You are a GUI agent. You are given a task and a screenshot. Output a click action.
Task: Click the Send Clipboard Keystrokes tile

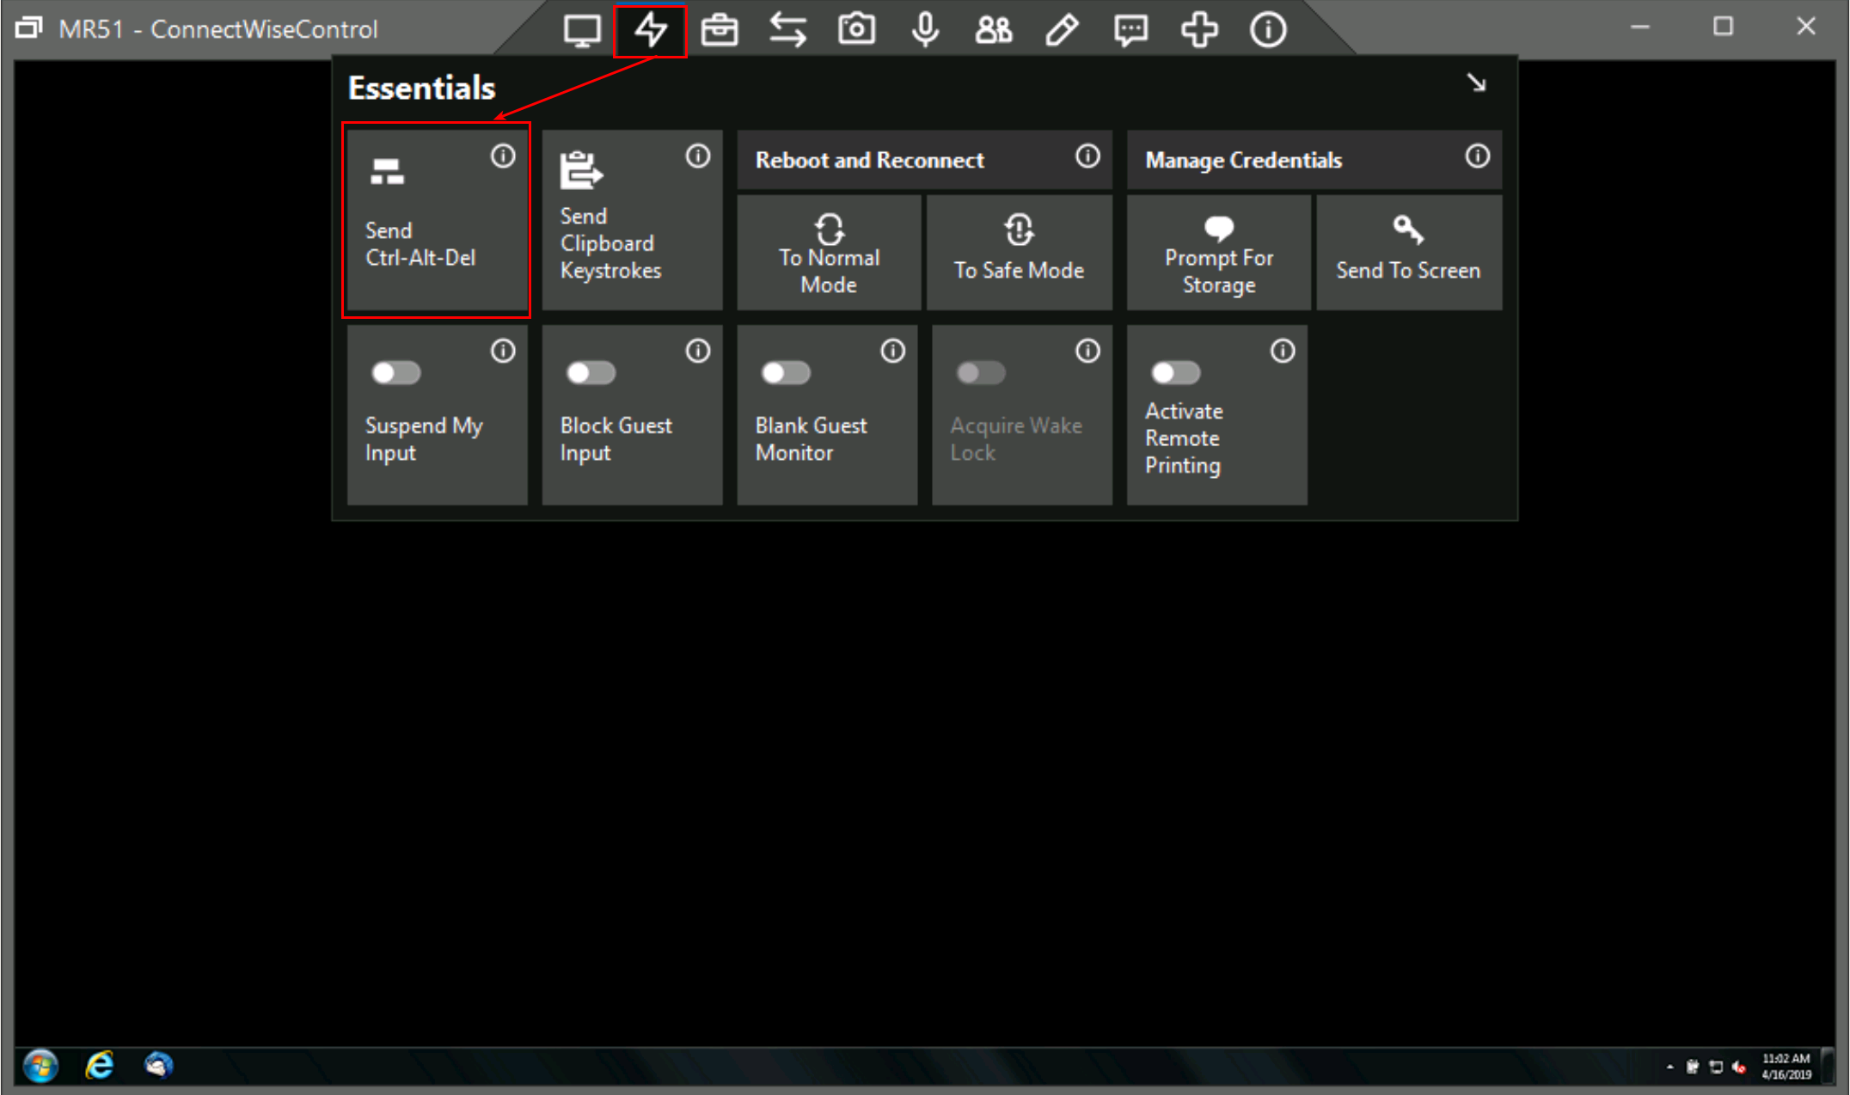632,220
